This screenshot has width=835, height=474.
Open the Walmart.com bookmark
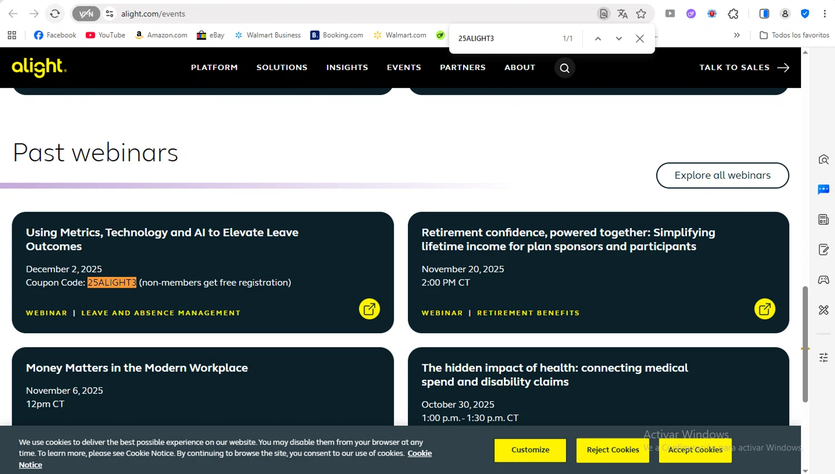click(400, 35)
